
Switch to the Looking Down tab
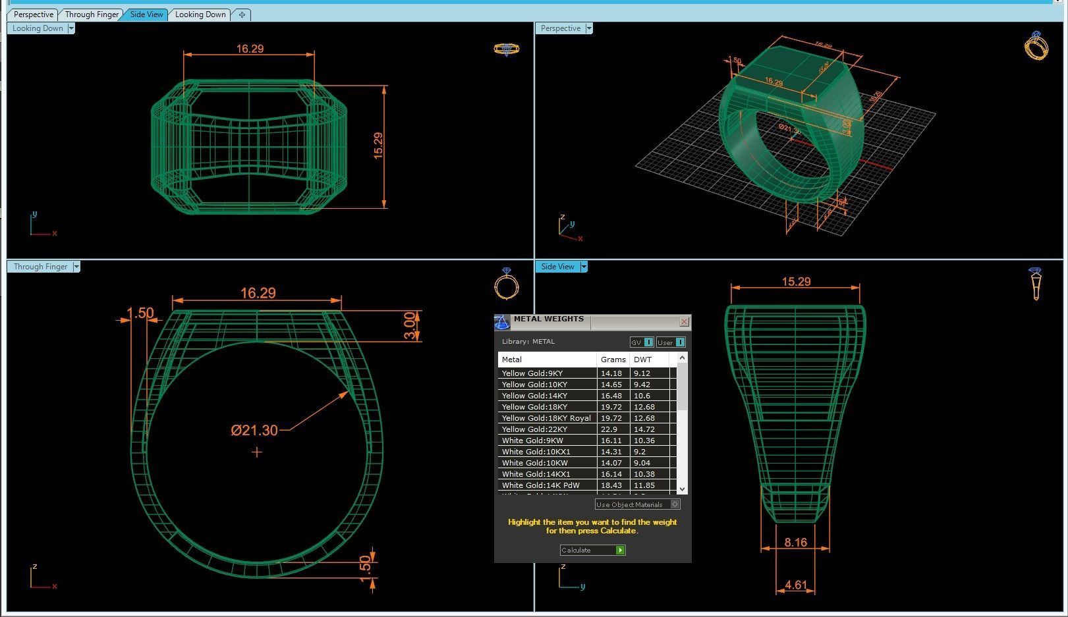tap(200, 14)
